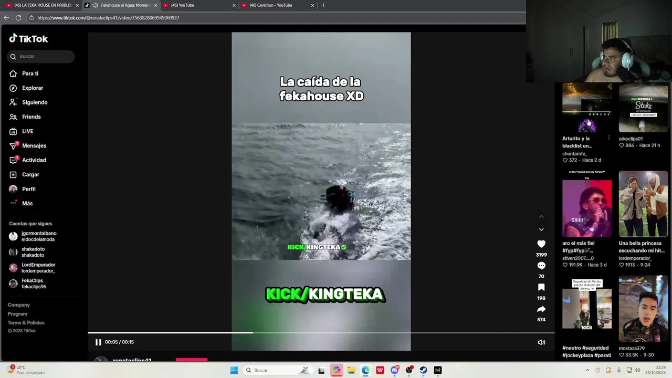
Task: Like the video with heart icon
Action: [541, 244]
